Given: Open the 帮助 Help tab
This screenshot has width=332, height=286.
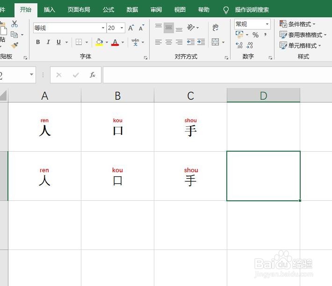Looking at the screenshot, I should click(x=204, y=10).
